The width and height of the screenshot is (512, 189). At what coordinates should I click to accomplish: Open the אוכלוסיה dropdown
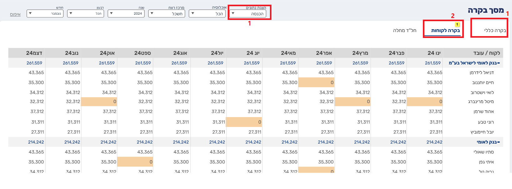coord(207,14)
